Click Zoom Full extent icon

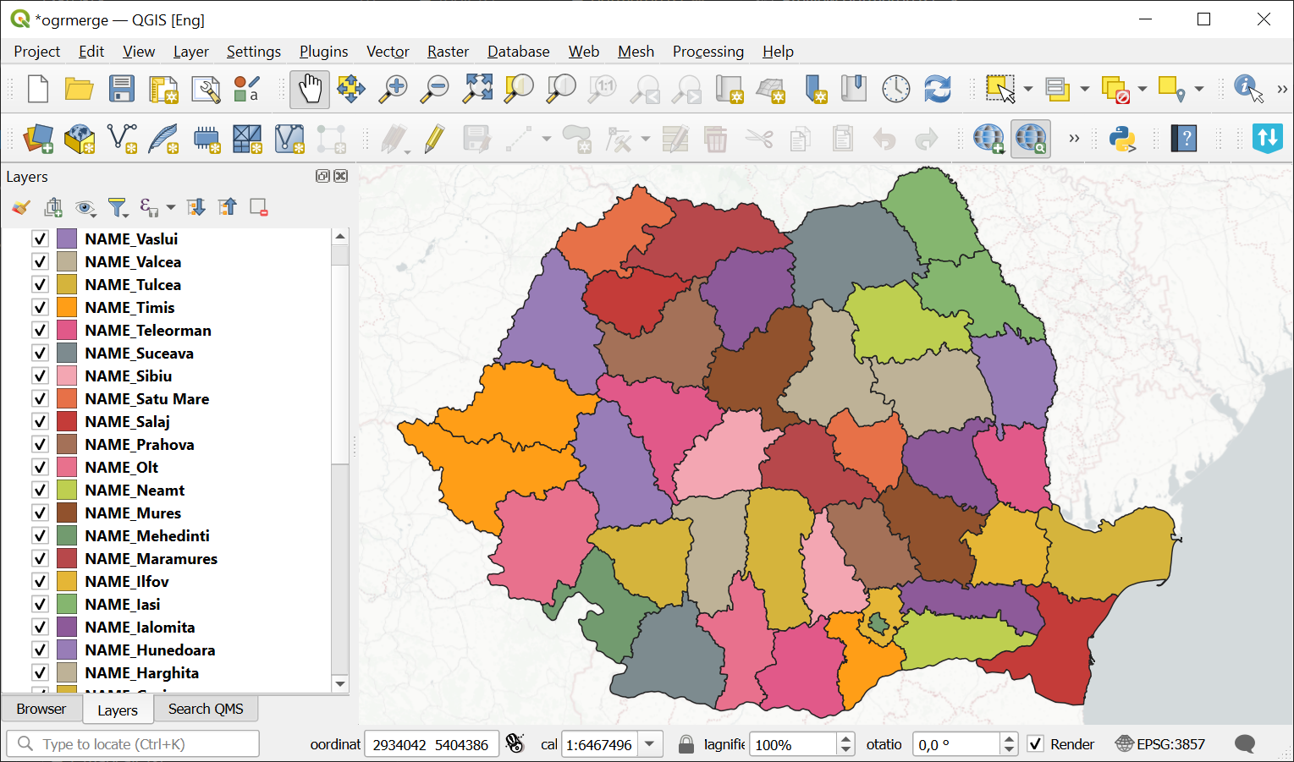tap(477, 89)
